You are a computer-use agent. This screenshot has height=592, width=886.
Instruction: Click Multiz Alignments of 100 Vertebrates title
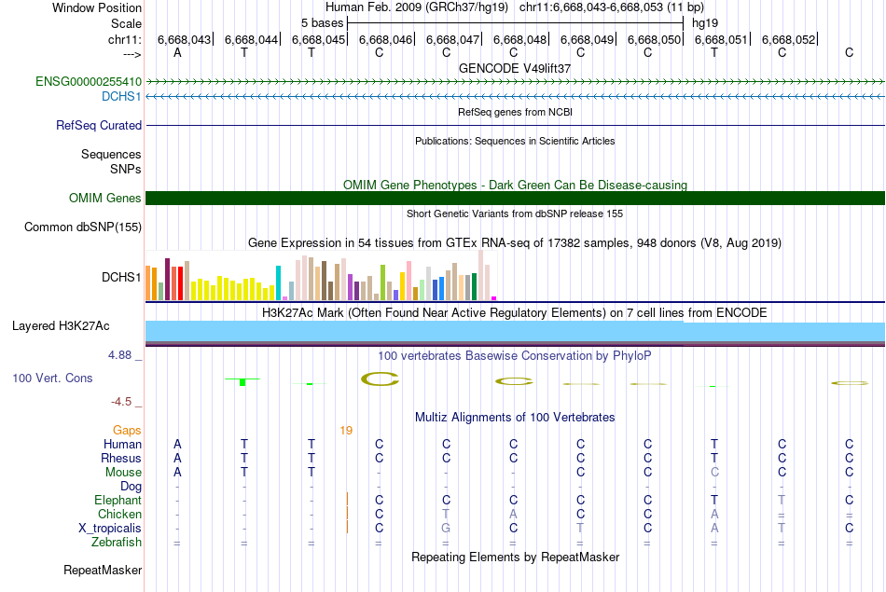[x=515, y=418]
